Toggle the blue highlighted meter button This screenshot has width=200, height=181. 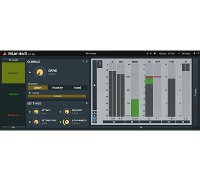tap(95, 118)
